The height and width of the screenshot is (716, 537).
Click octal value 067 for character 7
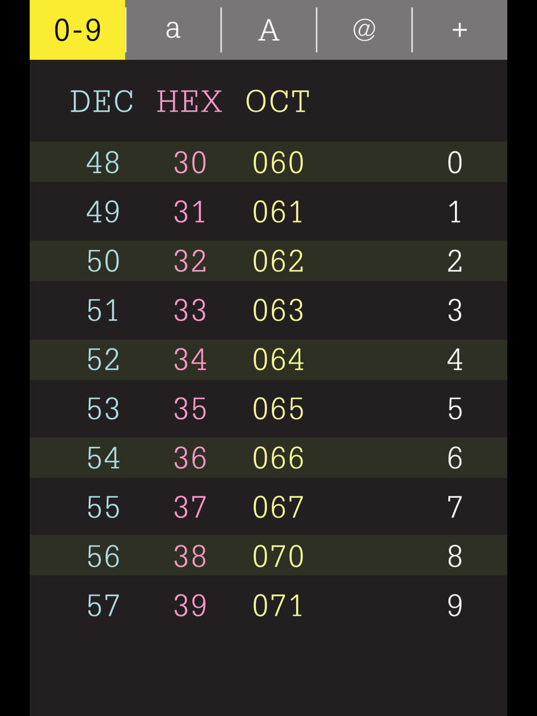point(277,507)
